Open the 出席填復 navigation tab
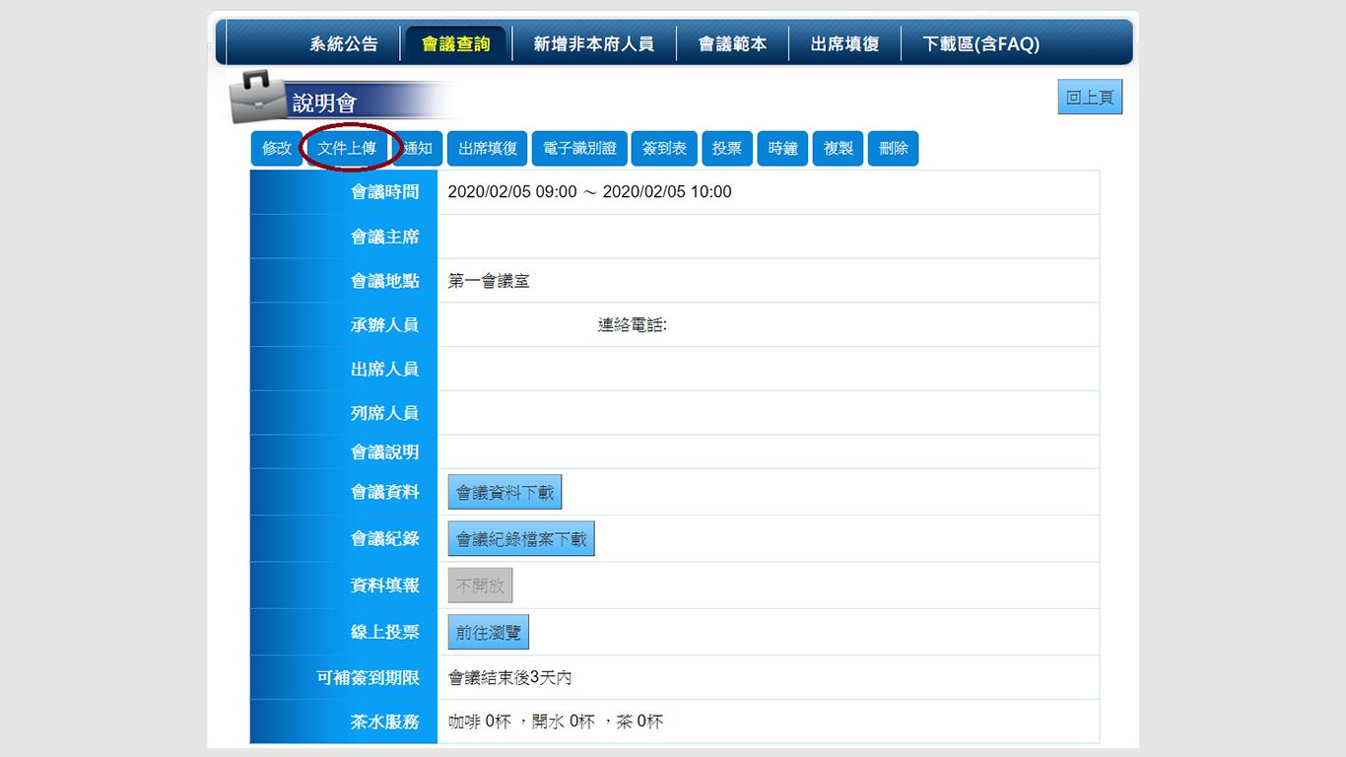The height and width of the screenshot is (757, 1346). pyautogui.click(x=844, y=44)
